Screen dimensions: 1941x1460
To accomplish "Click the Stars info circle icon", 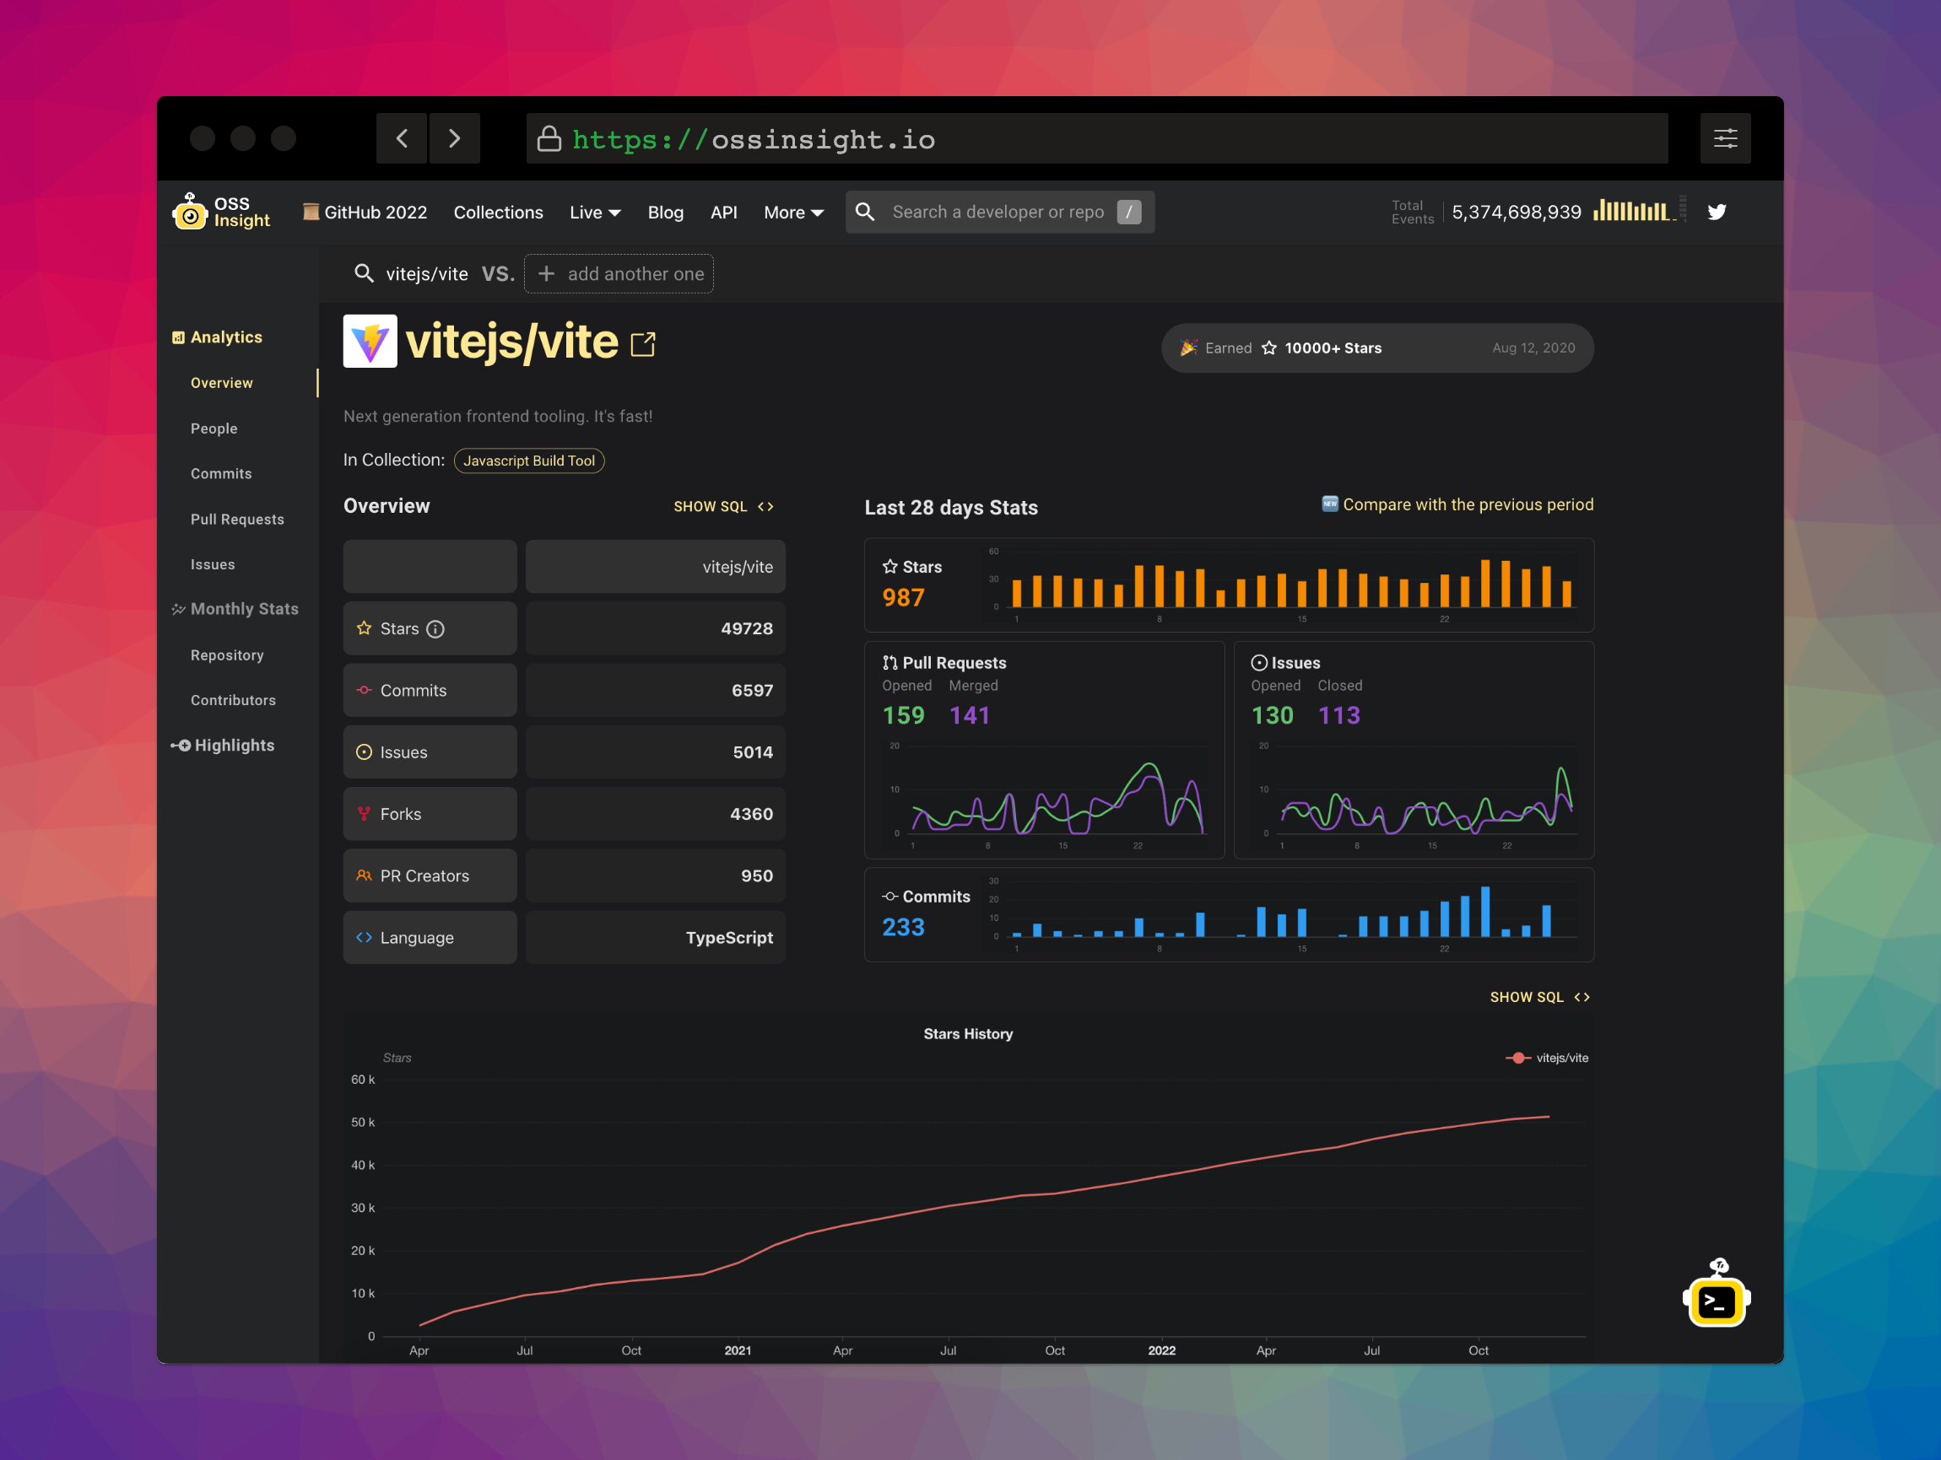I will (435, 628).
